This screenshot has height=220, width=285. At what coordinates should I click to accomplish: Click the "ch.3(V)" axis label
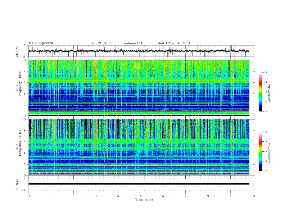point(17,184)
